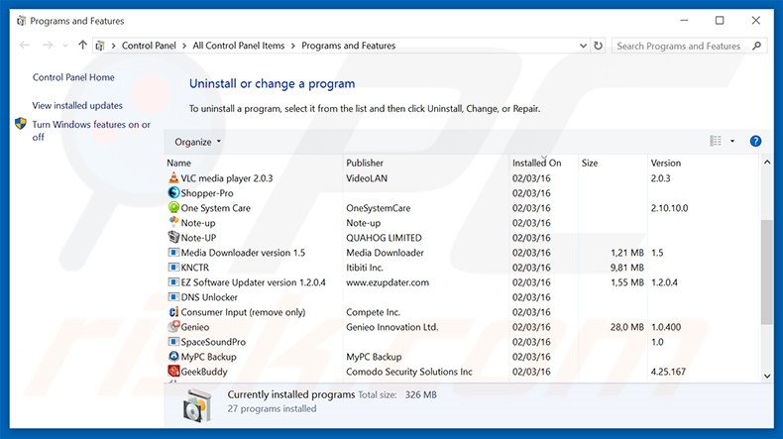Click the Media Downloader program icon
Screen dimensions: 783x439
[x=173, y=253]
